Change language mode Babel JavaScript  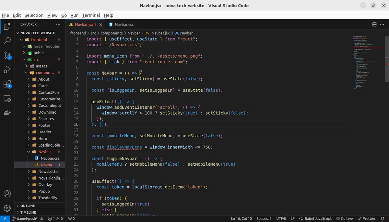[x=316, y=219]
